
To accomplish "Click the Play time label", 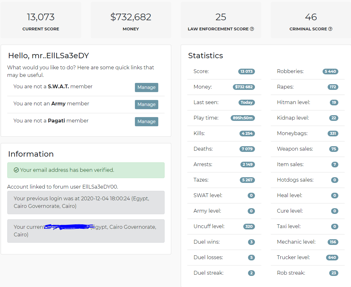I will [206, 118].
